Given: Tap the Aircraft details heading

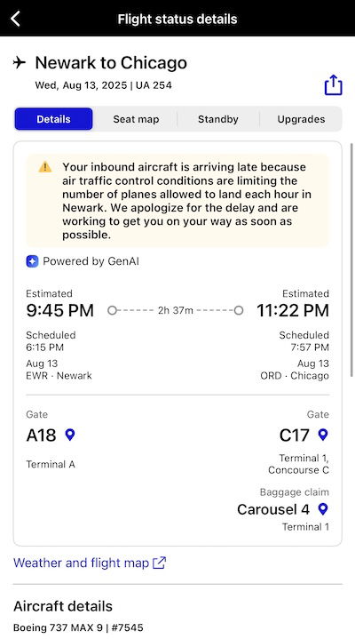Looking at the screenshot, I should pyautogui.click(x=63, y=606).
